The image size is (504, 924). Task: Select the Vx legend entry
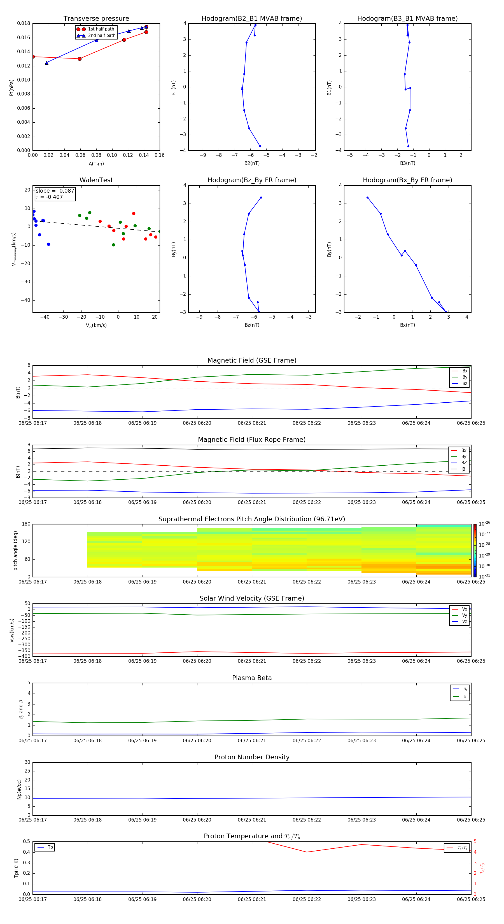[x=459, y=609]
